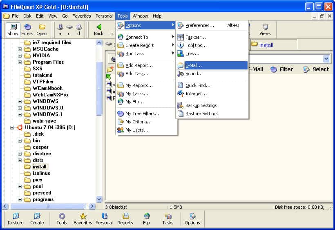This screenshot has width=335, height=230.
Task: Expand the Program Files folder node
Action: pyautogui.click(x=20, y=62)
